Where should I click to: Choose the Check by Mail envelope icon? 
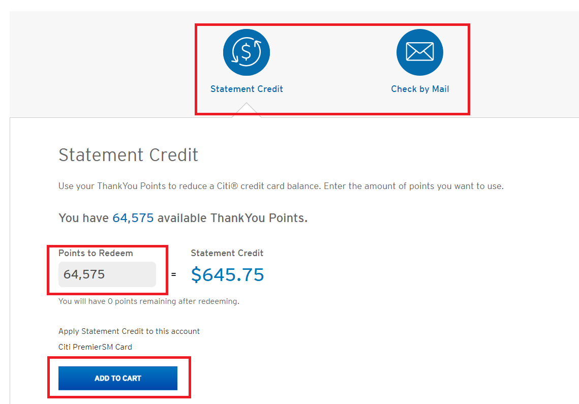click(419, 52)
